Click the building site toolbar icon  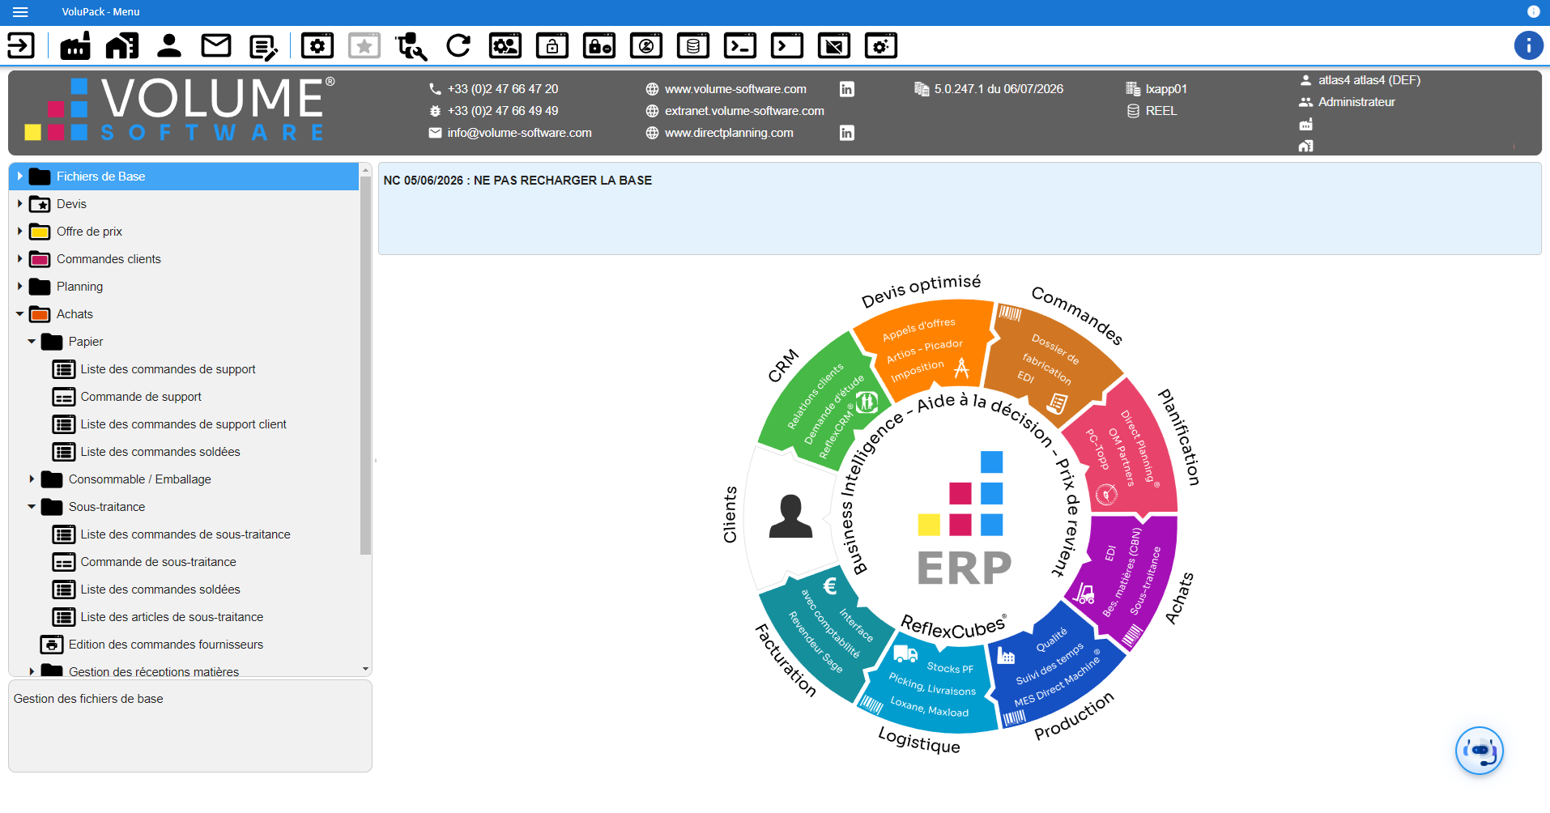coord(122,46)
